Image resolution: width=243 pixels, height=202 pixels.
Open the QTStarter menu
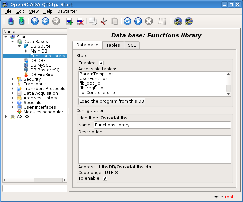pyautogui.click(x=67, y=11)
